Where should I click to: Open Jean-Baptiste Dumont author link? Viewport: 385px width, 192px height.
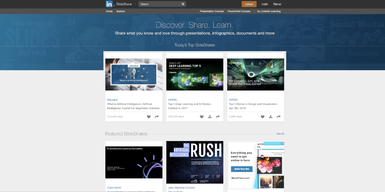tap(181, 188)
